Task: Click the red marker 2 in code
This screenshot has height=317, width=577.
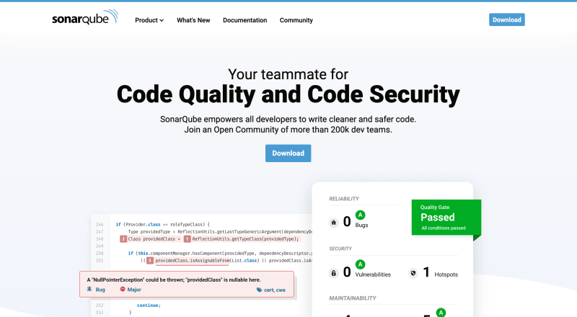Action: click(x=123, y=239)
